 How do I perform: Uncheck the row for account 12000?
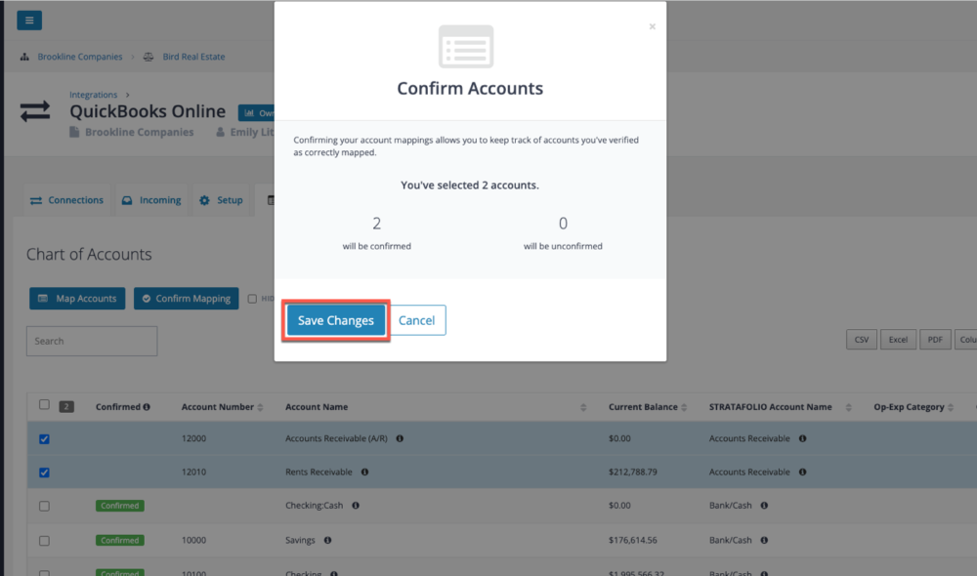(x=43, y=439)
